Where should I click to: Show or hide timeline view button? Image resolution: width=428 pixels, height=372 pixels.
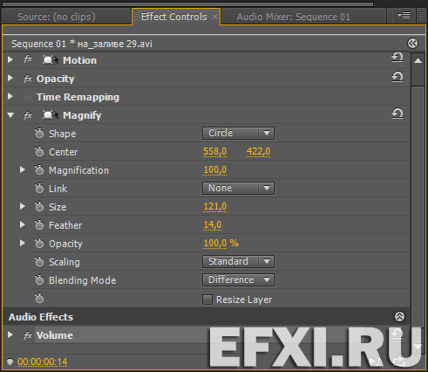pyautogui.click(x=412, y=44)
